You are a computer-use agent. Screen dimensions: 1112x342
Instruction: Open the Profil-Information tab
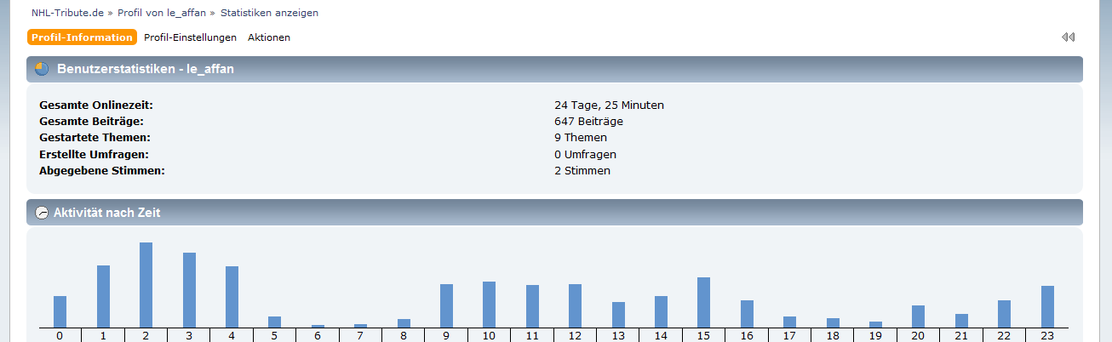[x=82, y=37]
